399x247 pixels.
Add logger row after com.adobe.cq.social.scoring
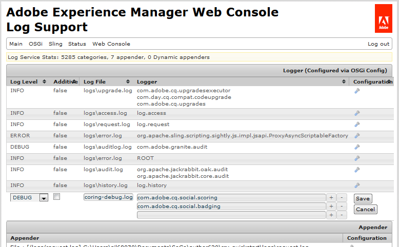tap(331, 198)
